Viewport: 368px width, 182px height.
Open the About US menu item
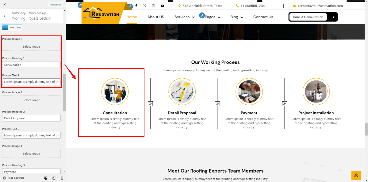click(x=156, y=17)
